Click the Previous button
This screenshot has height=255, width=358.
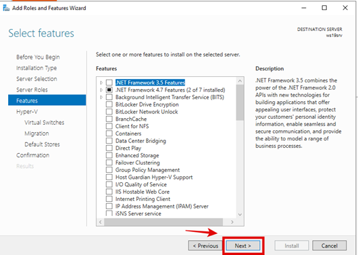tap(205, 246)
